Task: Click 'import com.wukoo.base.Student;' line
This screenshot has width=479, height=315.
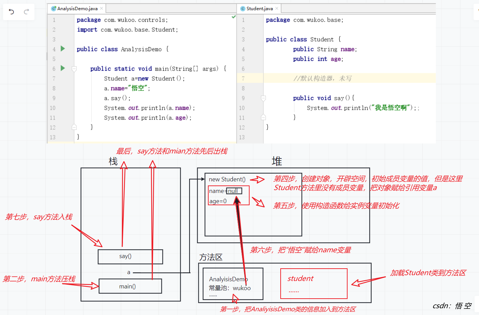Action: pos(127,30)
